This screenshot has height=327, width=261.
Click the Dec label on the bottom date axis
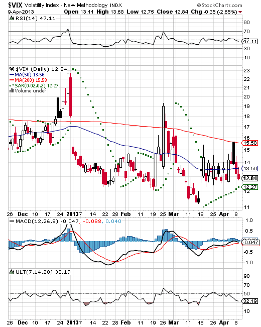click(23, 322)
